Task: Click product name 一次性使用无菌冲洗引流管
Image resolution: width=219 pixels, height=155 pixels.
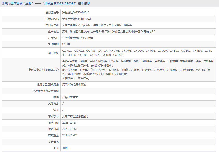Action: click(78, 38)
